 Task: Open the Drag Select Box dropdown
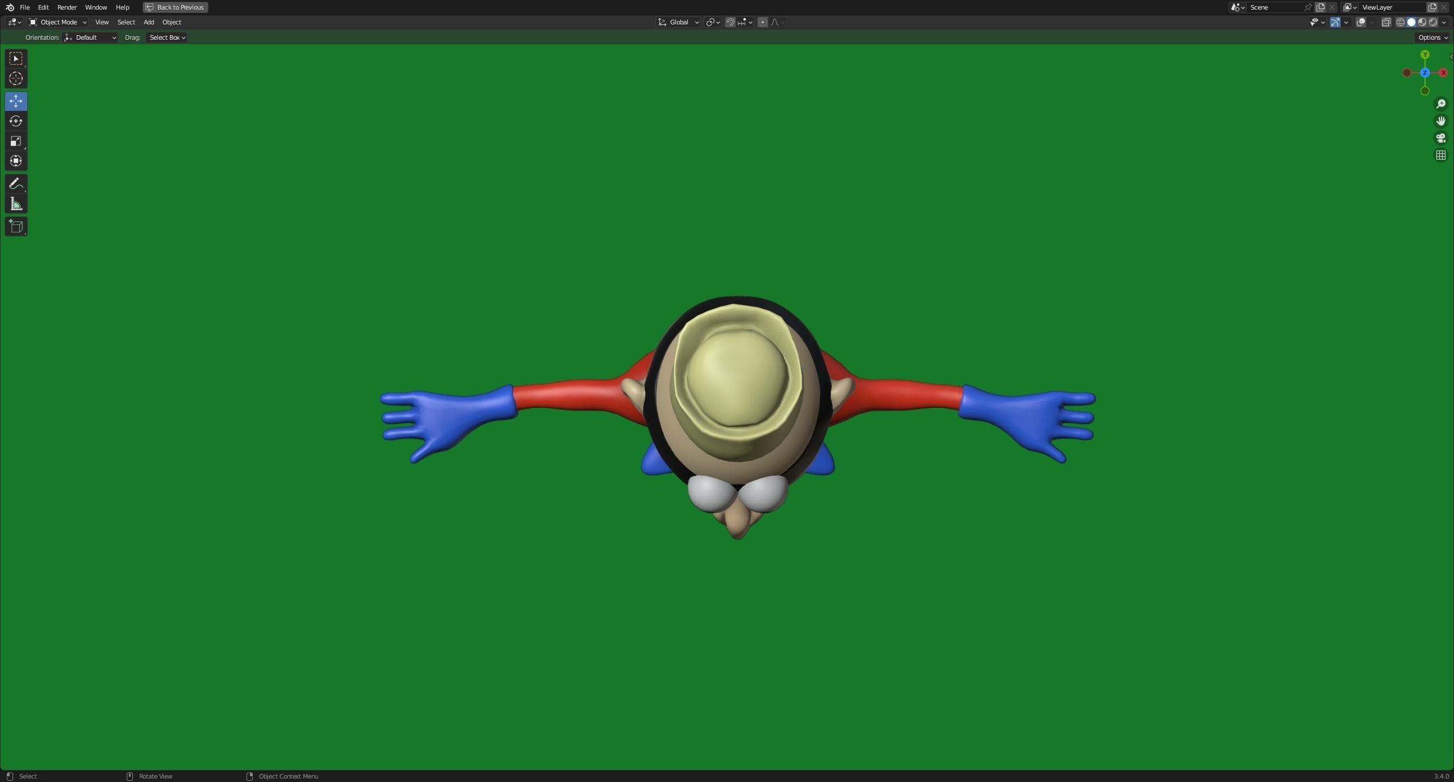point(167,37)
